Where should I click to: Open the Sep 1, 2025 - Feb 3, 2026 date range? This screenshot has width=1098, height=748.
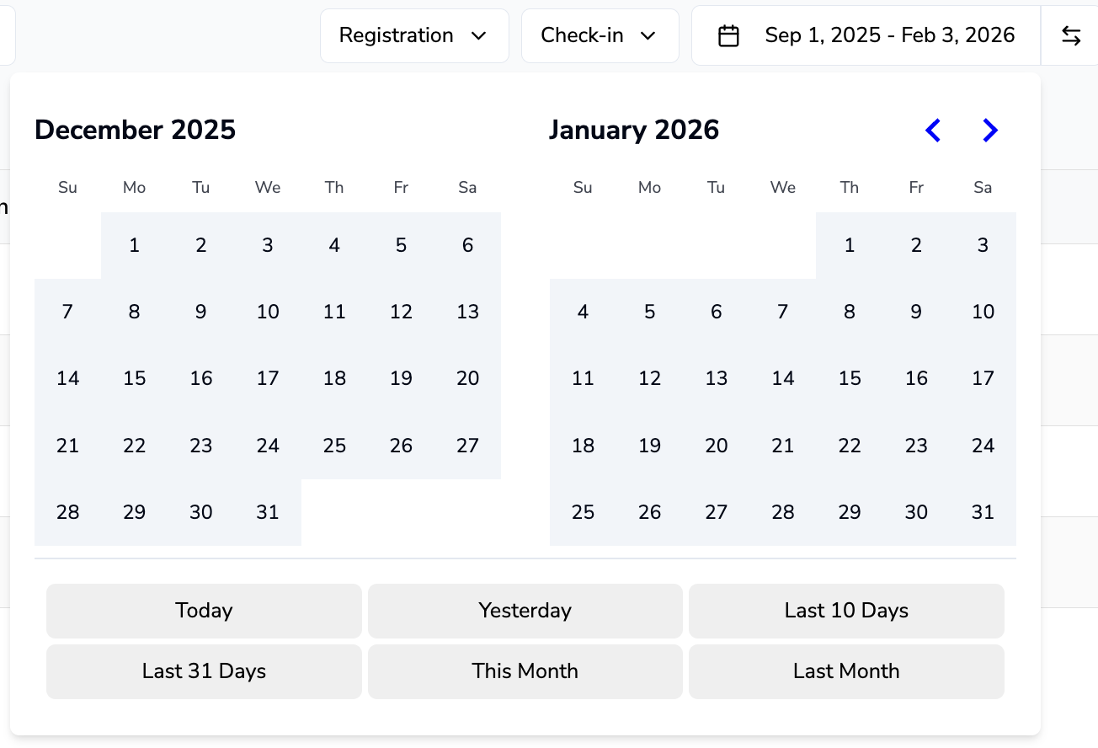(x=889, y=35)
